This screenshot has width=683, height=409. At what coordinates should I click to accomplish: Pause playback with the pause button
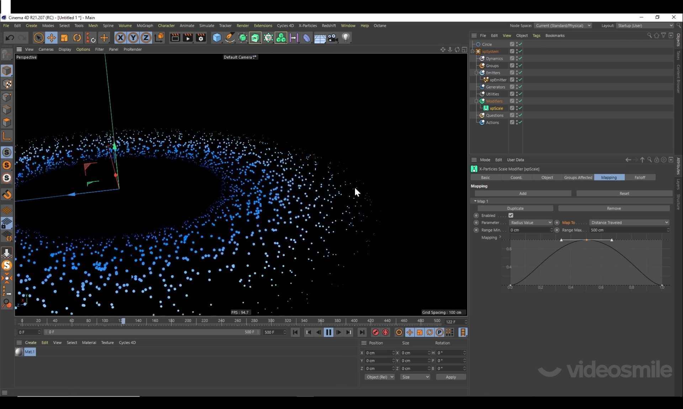(x=328, y=332)
